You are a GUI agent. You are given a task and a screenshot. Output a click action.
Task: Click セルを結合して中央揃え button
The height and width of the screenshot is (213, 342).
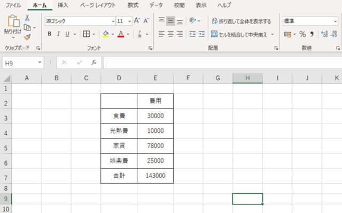click(x=239, y=34)
